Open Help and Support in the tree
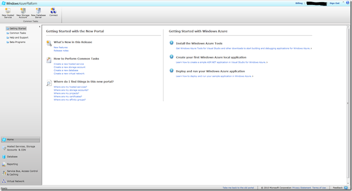The image size is (352, 191). tap(18, 38)
